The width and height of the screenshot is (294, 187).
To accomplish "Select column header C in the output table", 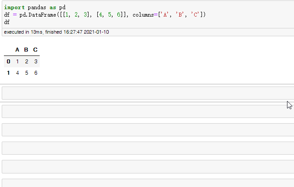I will [35, 50].
